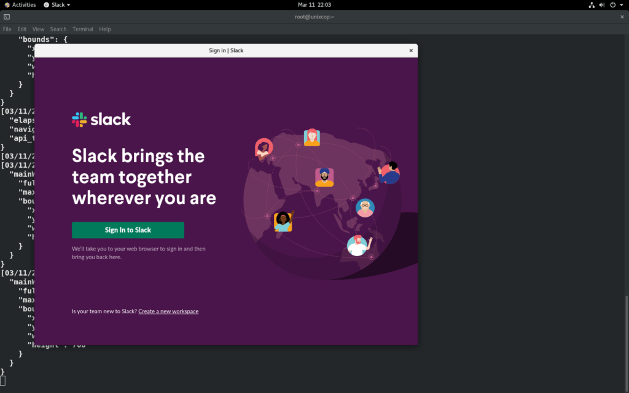Click the bald glasses-wearing avatar on globe

click(x=365, y=208)
